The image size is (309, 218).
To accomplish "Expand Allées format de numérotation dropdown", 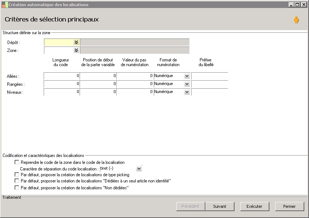I will point(187,76).
